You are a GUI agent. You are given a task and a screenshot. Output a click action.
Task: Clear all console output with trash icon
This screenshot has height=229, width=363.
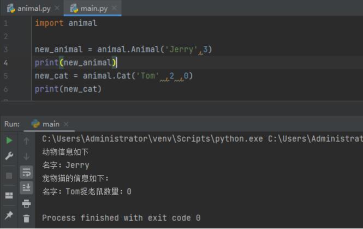click(26, 219)
